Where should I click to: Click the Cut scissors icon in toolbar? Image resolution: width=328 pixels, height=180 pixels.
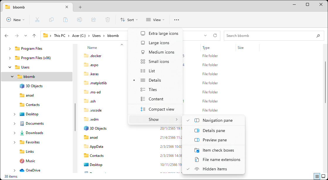pos(37,20)
